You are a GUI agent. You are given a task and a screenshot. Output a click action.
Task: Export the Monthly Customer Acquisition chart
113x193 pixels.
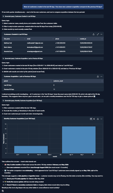click(x=98, y=119)
